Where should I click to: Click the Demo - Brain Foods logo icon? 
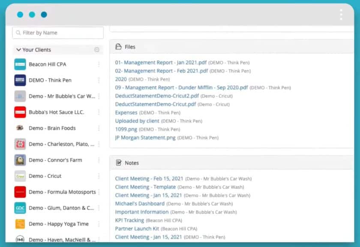20,128
